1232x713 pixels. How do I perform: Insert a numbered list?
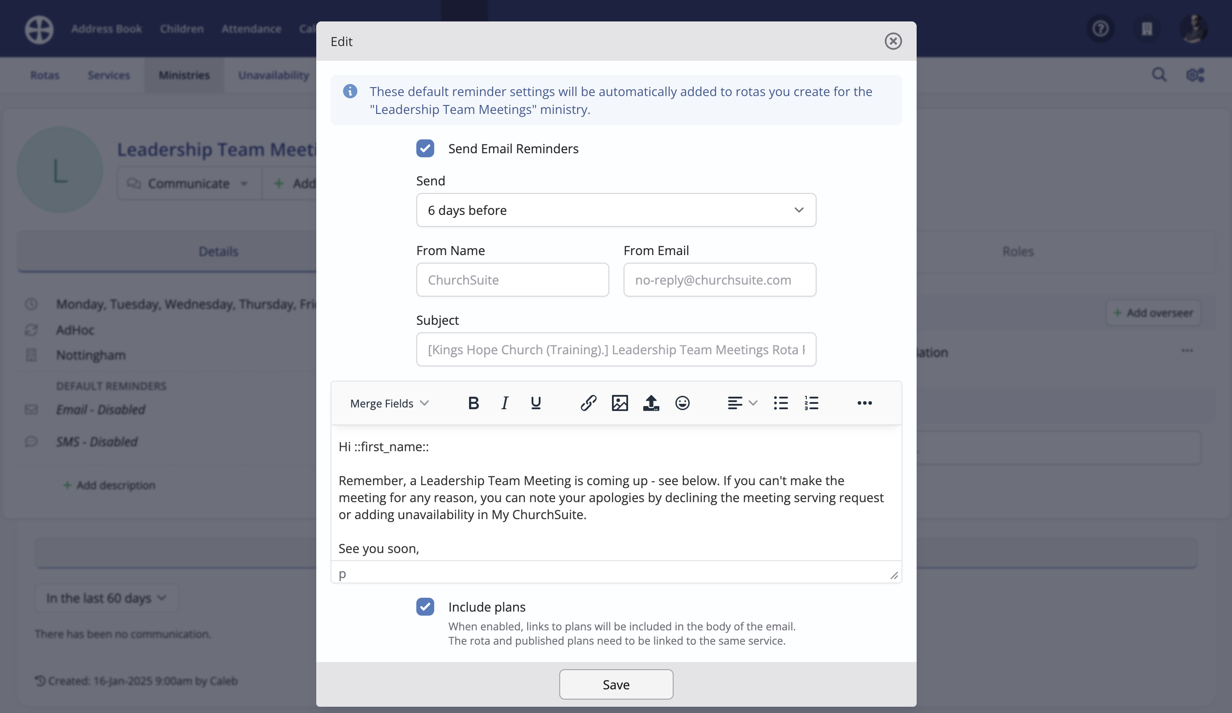click(812, 403)
